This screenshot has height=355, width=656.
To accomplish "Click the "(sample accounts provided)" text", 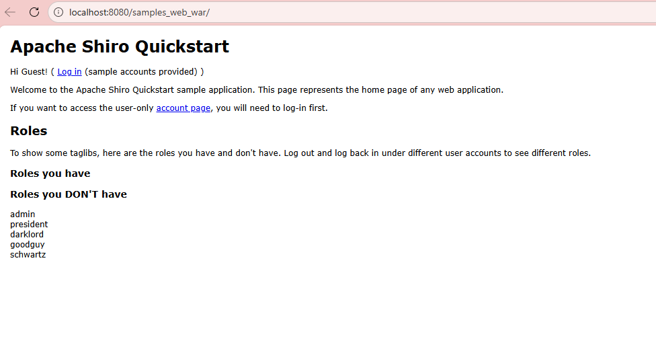I will (141, 72).
